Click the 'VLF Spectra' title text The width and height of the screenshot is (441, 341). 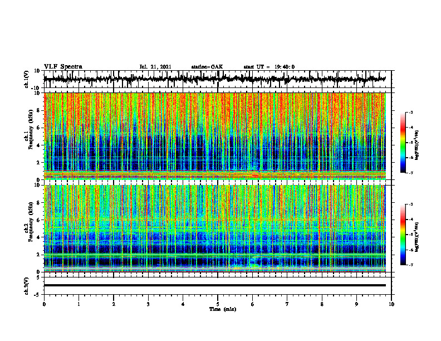[x=63, y=67]
